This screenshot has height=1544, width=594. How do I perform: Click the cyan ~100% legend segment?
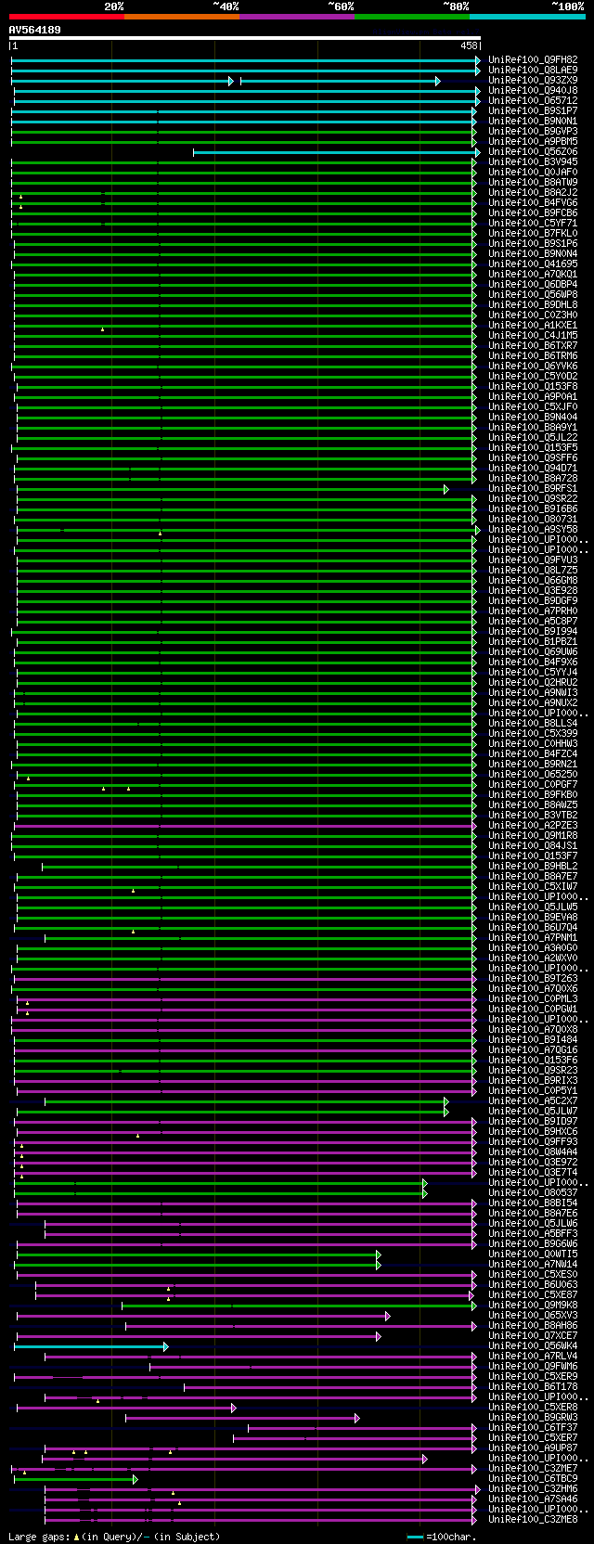[x=527, y=17]
